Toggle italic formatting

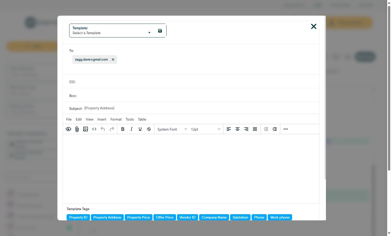click(131, 129)
